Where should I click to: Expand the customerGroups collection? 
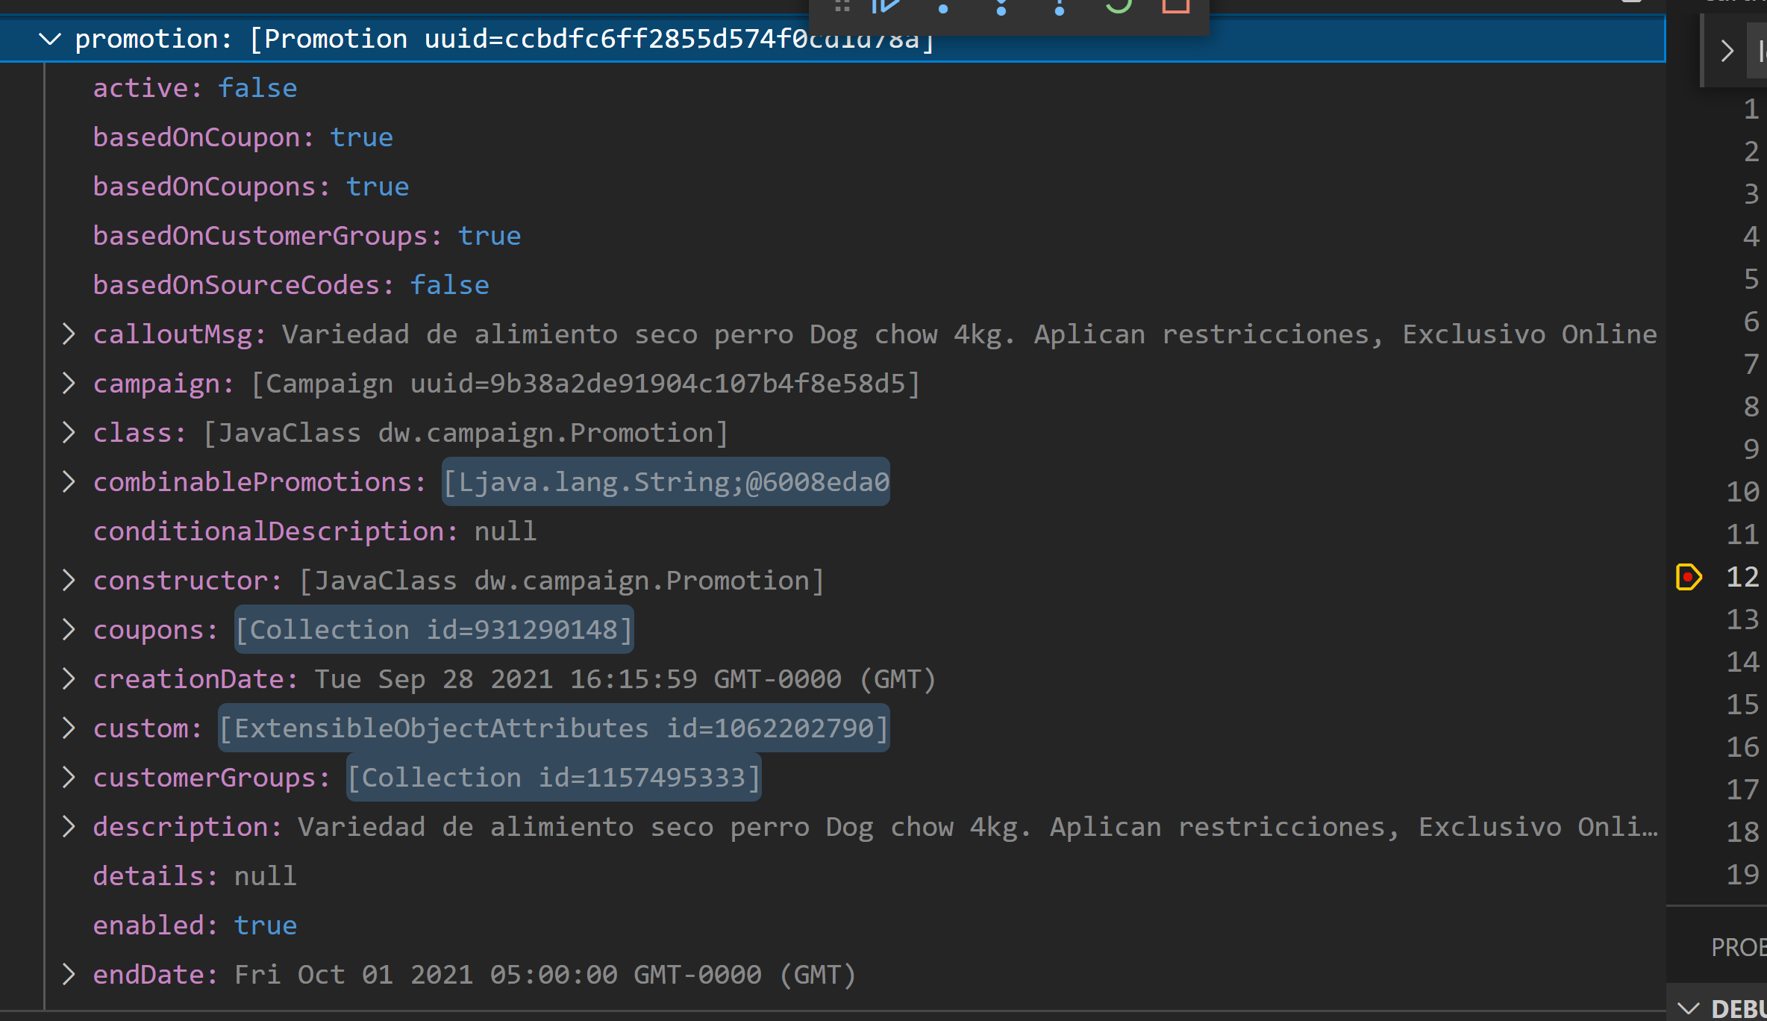point(69,778)
